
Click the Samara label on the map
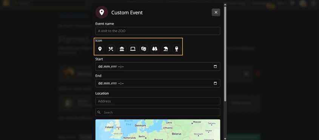(211, 123)
